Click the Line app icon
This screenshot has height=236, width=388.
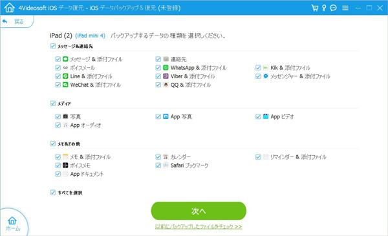(65, 76)
